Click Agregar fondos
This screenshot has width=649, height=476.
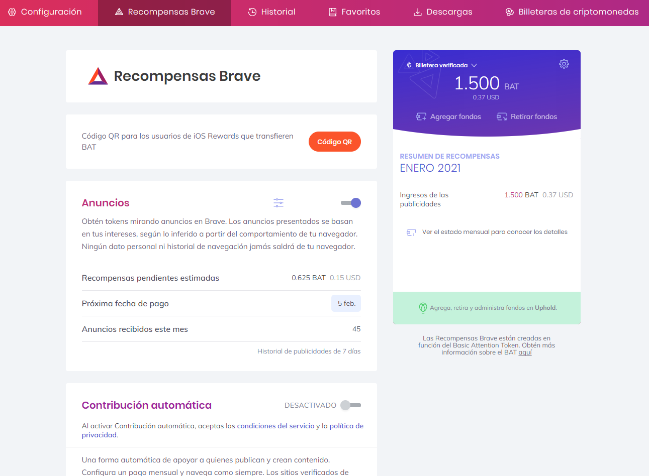pyautogui.click(x=448, y=116)
